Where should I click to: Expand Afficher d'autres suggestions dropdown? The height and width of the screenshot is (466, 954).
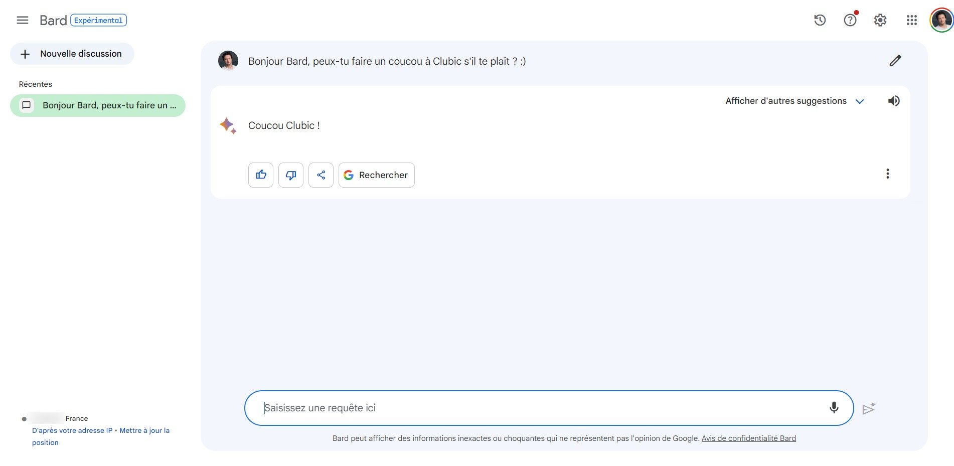tap(795, 101)
